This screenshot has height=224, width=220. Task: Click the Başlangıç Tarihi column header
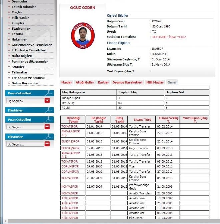point(98,120)
